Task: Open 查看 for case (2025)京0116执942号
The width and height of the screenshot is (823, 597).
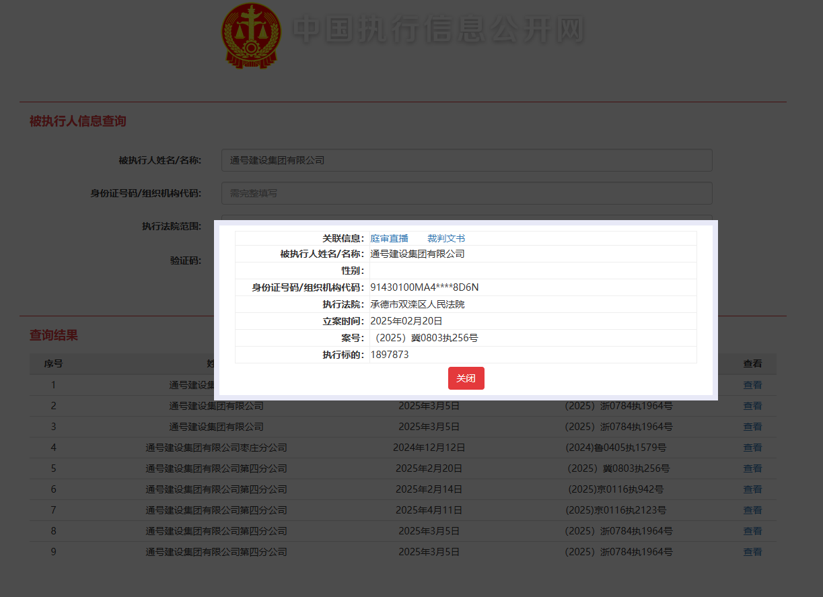Action: (x=752, y=489)
